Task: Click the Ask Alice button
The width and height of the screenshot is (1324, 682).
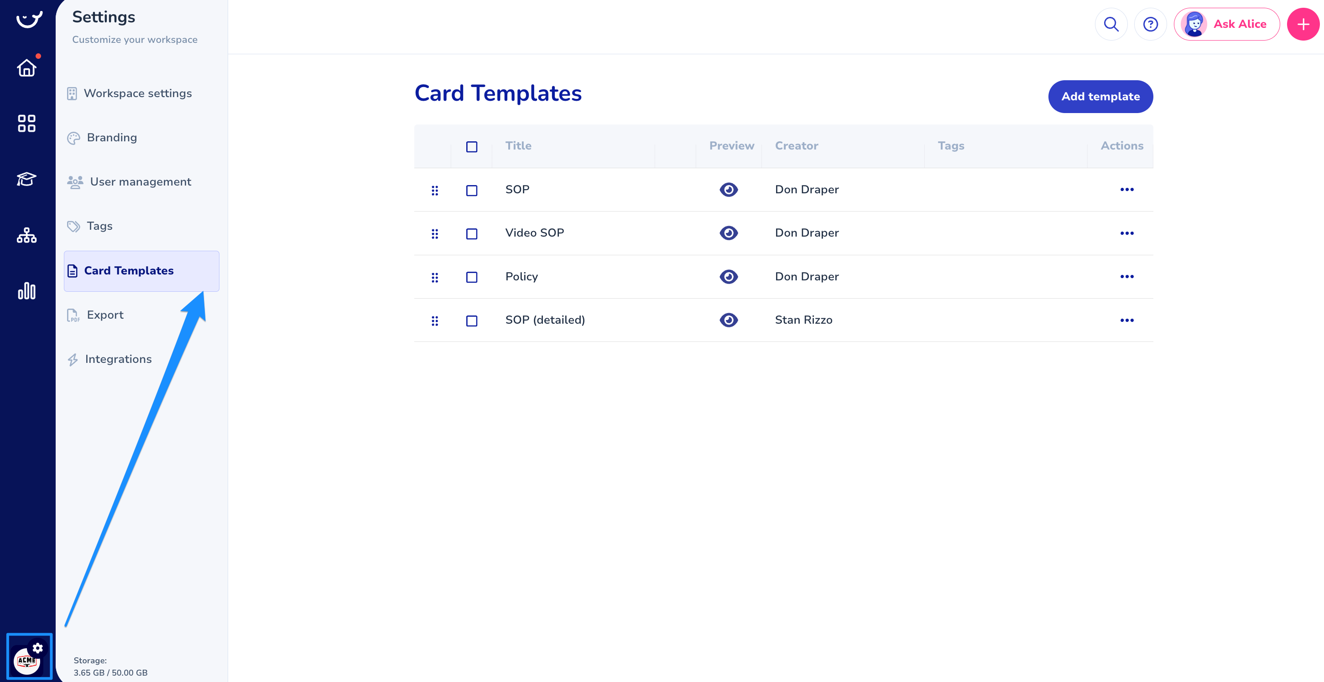Action: click(x=1226, y=24)
